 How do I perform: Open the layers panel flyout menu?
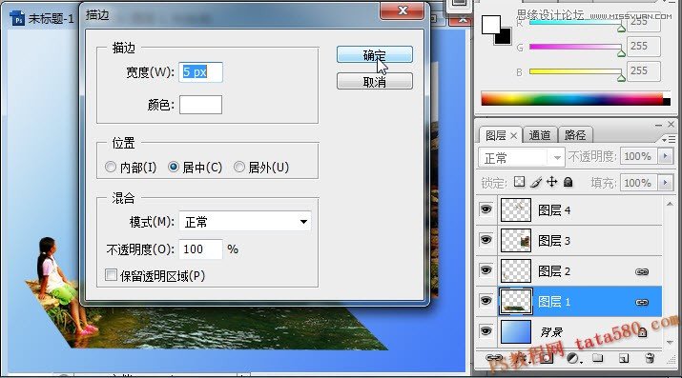coord(669,139)
